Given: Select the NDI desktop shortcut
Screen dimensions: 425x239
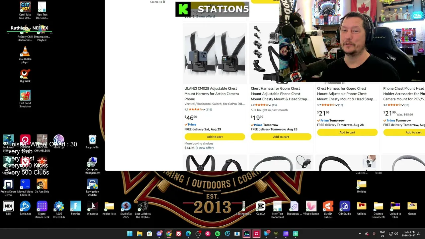Looking at the screenshot, I should [8, 208].
